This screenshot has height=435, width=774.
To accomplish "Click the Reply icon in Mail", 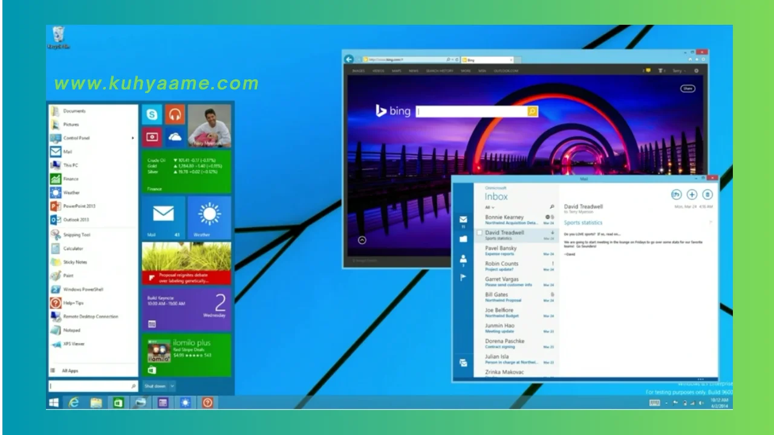I will (x=677, y=195).
